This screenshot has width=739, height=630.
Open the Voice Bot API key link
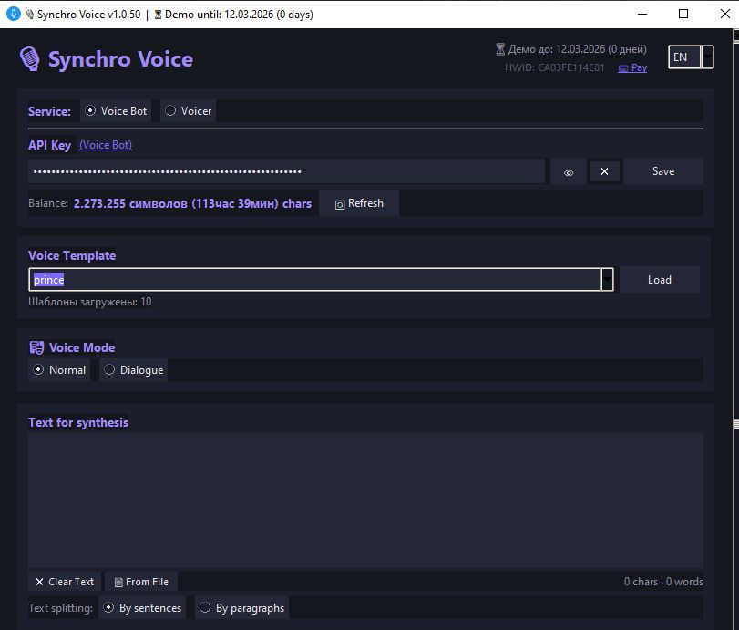pyautogui.click(x=105, y=145)
